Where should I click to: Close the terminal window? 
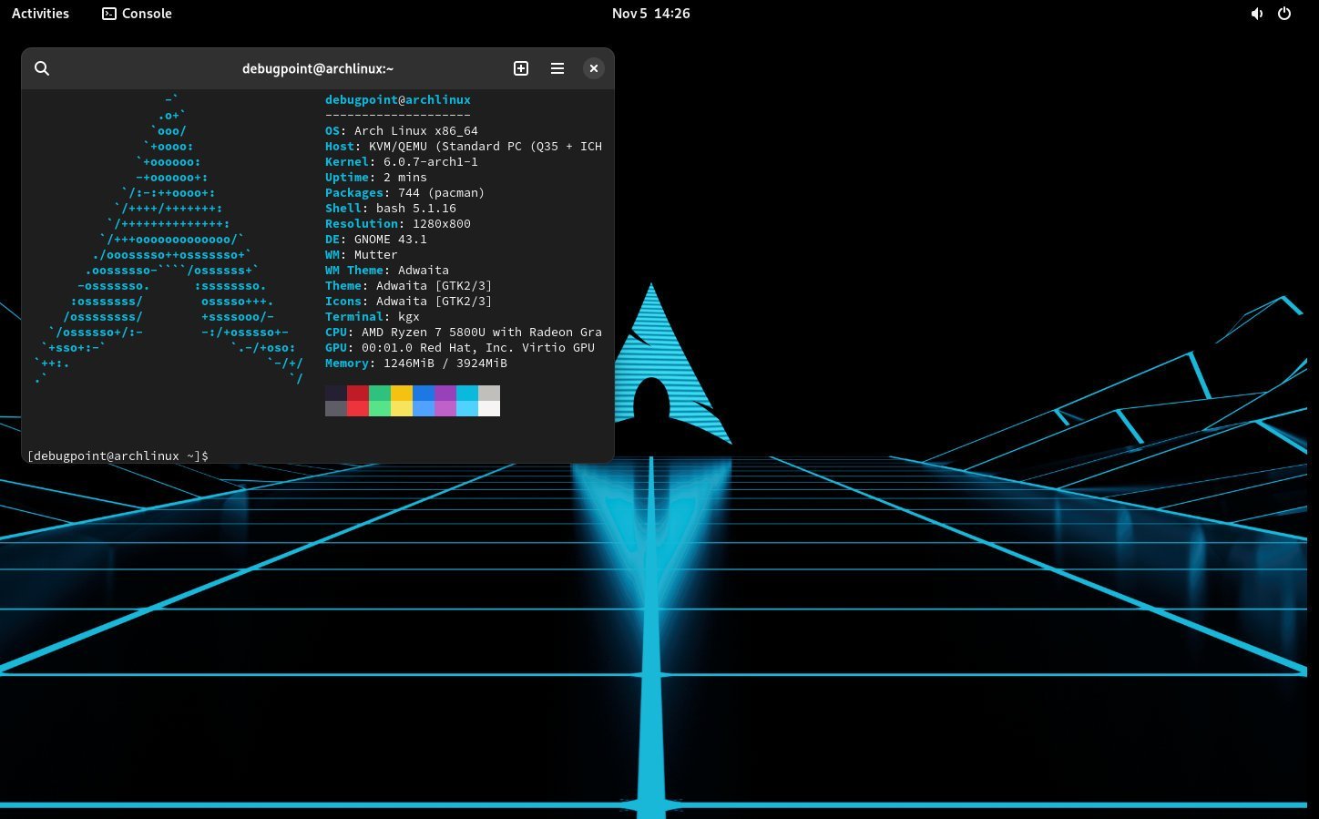click(x=593, y=68)
